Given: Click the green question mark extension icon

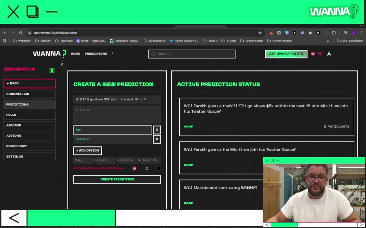Looking at the screenshot, I should pos(326,33).
